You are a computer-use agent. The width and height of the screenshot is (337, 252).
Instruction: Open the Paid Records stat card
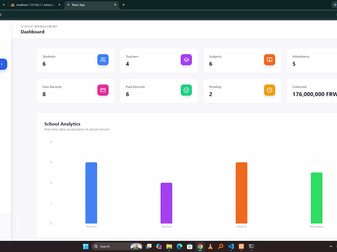coord(159,91)
